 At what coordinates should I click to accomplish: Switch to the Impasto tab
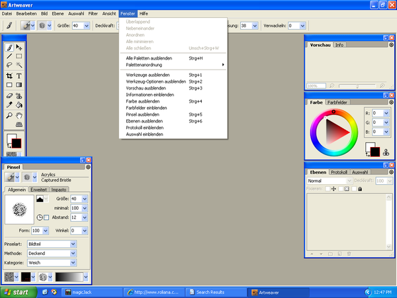tap(59, 189)
